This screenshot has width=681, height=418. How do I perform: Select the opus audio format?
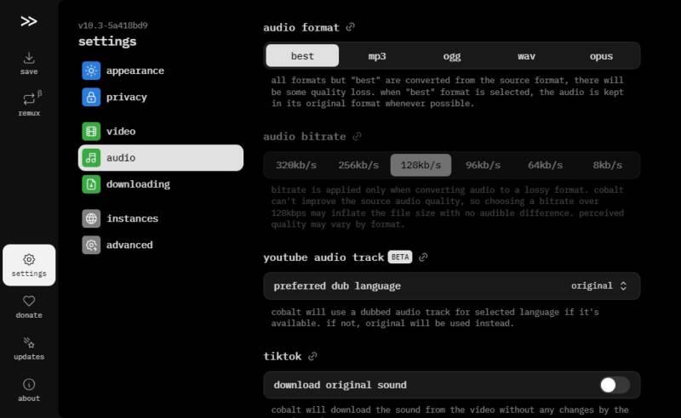click(x=601, y=56)
